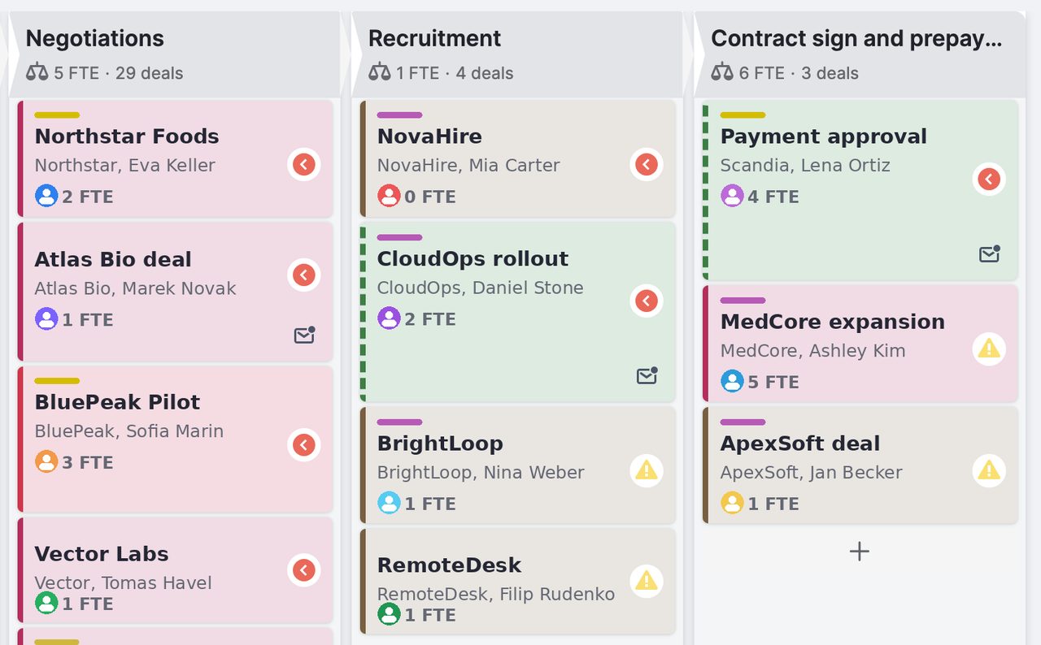
Task: Click the warning icon on ApexSoft deal
Action: [989, 470]
